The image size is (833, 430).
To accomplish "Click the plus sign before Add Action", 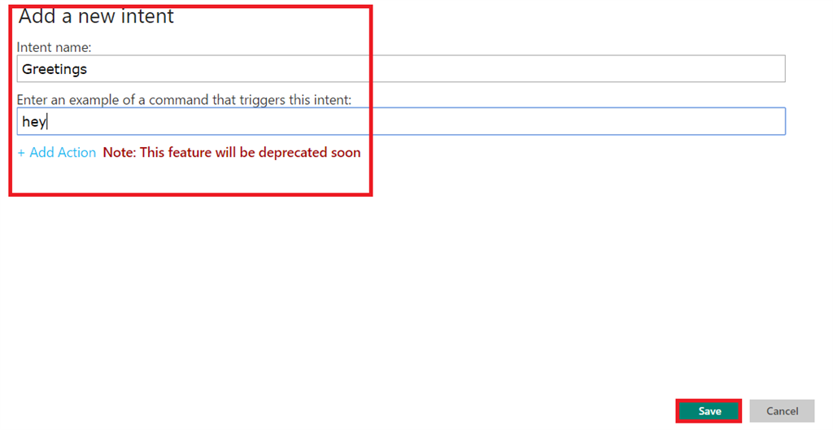I will tap(21, 153).
